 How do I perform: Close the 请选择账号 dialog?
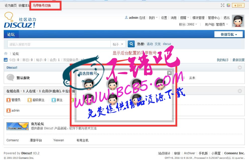tap(169, 73)
